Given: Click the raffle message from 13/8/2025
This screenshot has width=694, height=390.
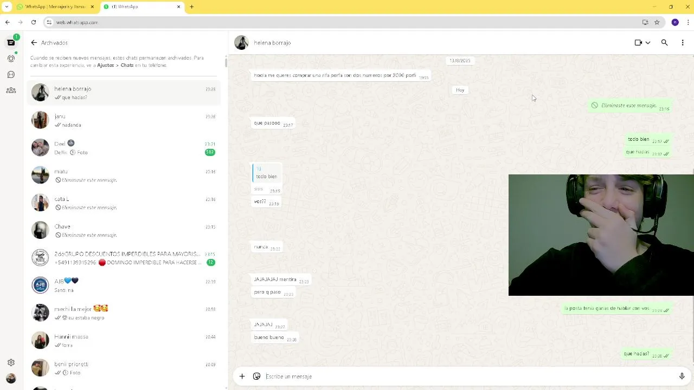Looking at the screenshot, I should pos(341,76).
